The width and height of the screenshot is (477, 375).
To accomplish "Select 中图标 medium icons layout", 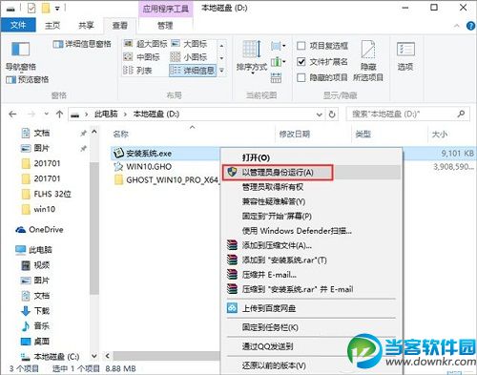I will point(141,57).
